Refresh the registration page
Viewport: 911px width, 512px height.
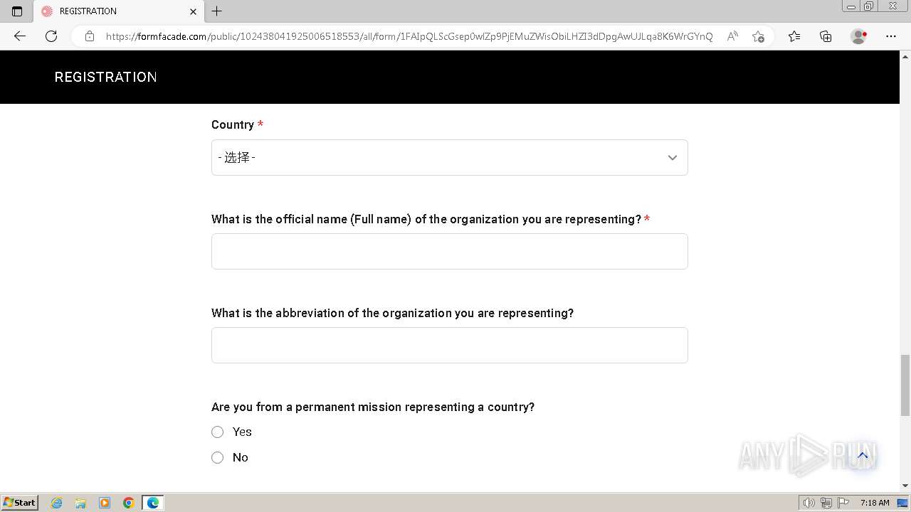51,36
